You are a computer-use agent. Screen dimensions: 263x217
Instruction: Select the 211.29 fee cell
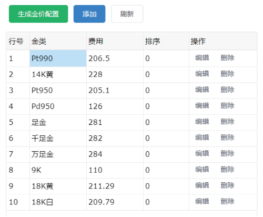click(x=115, y=186)
